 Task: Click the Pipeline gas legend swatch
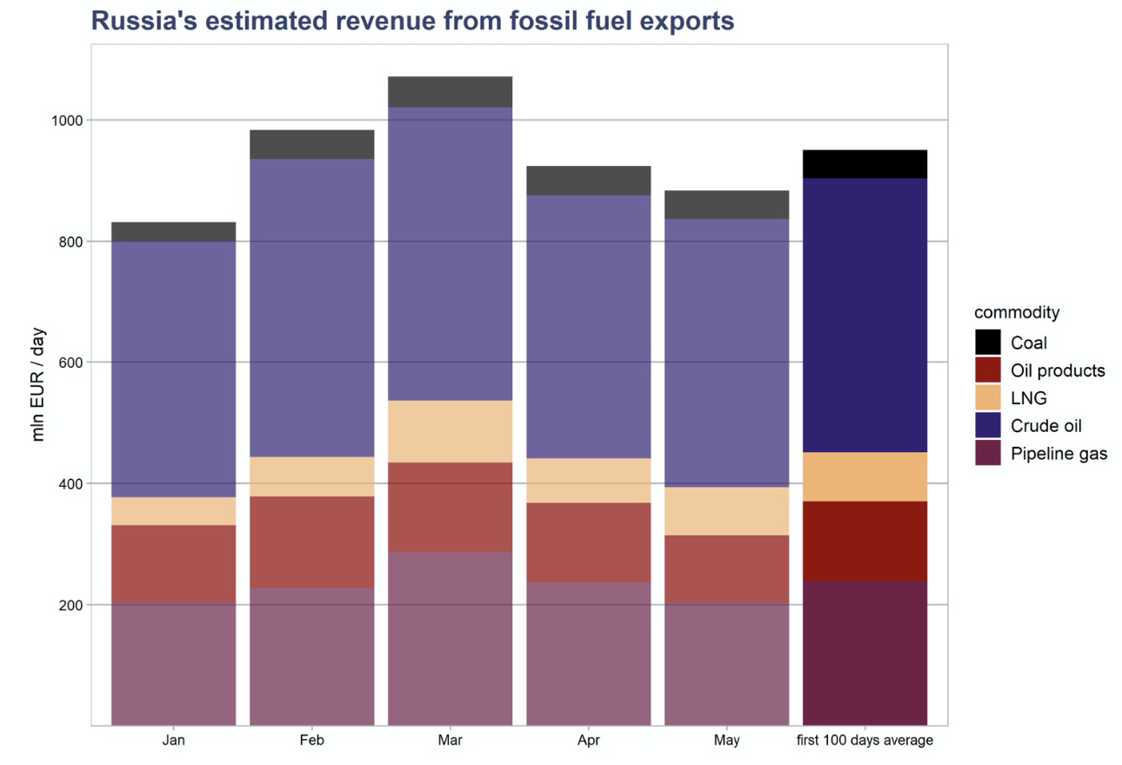click(988, 454)
